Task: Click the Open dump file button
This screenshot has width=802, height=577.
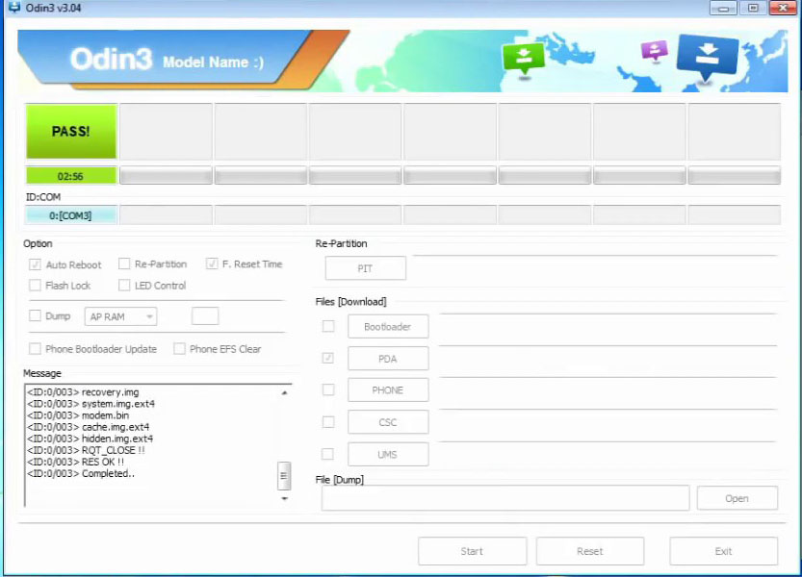Action: (737, 498)
